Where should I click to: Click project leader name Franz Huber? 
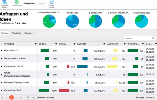point(21,23)
